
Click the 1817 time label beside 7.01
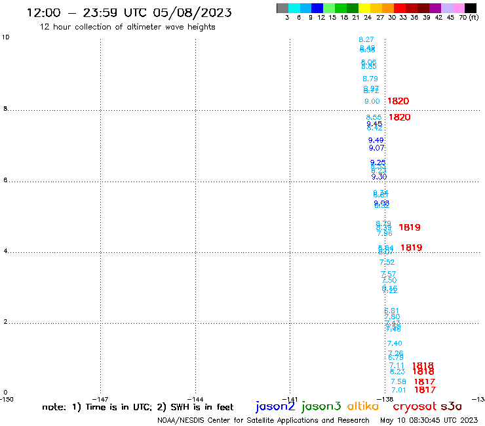[425, 390]
